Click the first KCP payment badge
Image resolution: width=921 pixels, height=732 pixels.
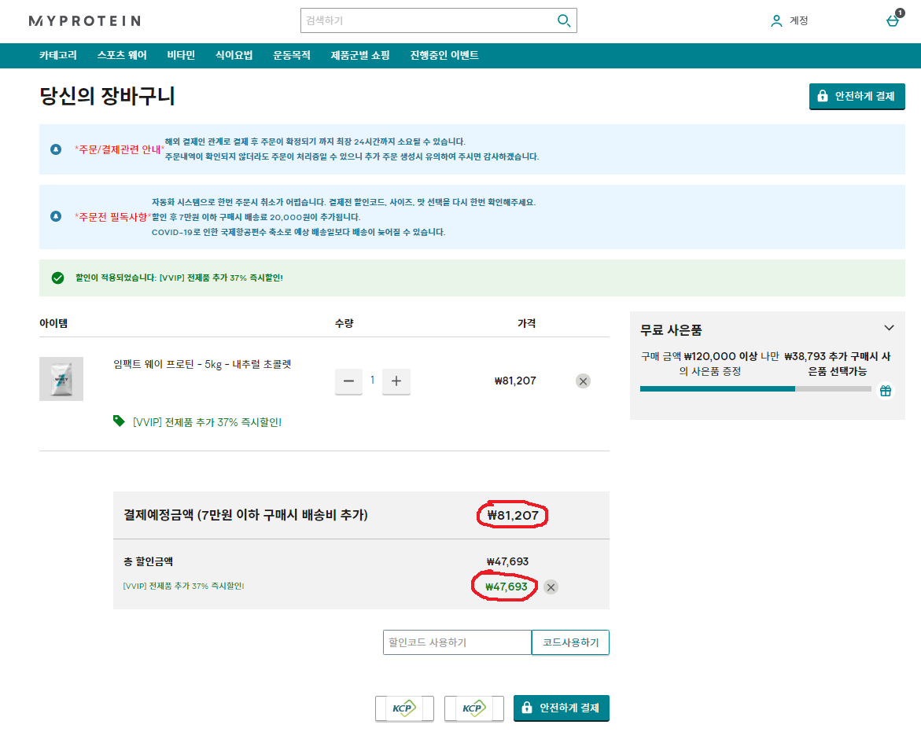pos(405,708)
